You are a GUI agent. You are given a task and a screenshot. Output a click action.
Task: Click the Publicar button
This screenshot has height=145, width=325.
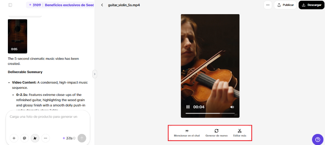click(x=286, y=5)
